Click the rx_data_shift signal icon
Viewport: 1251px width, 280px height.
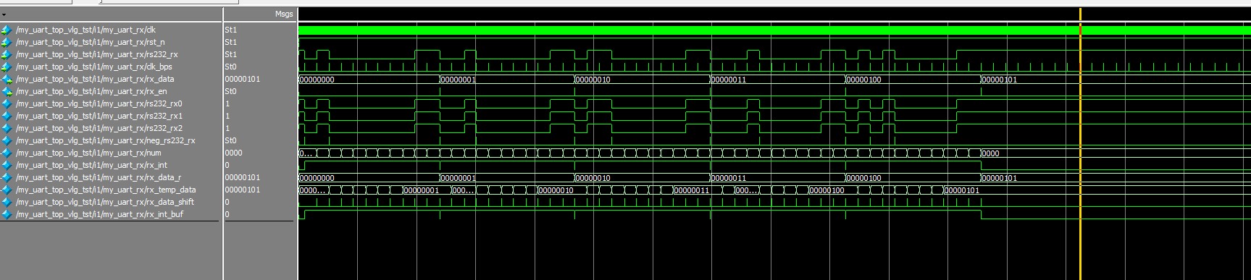[x=7, y=202]
